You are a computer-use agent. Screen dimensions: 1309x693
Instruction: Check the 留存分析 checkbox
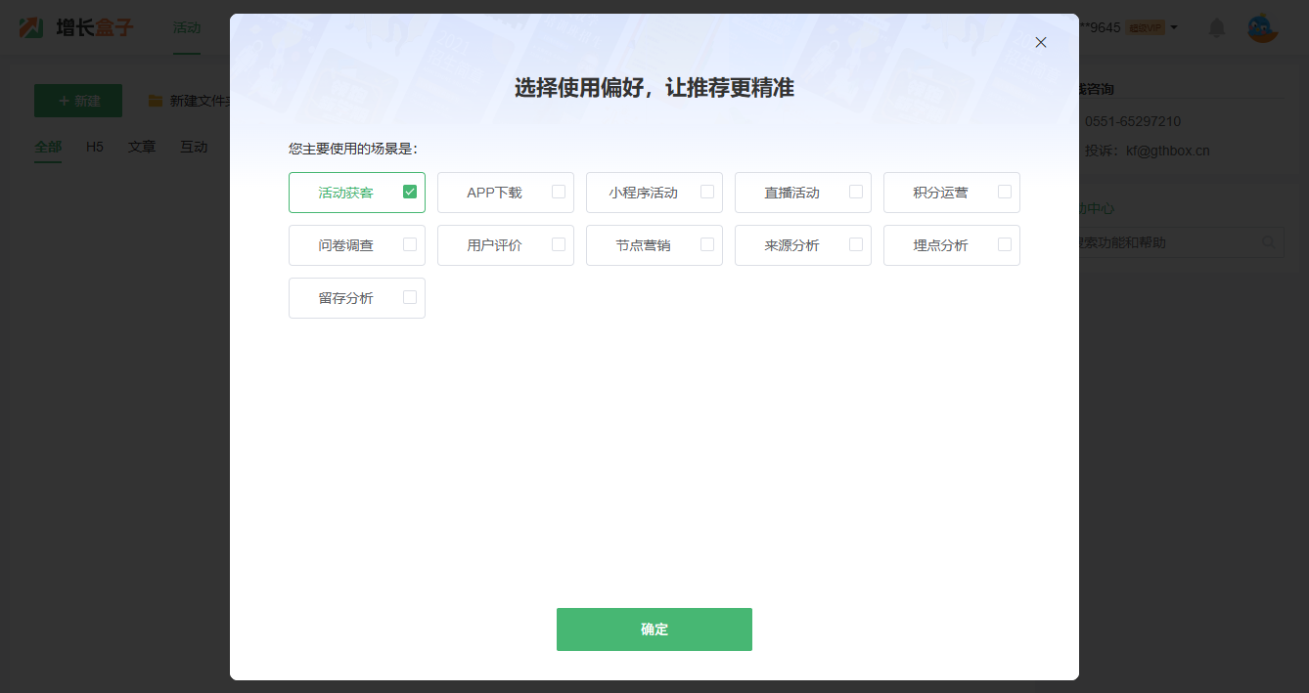pyautogui.click(x=410, y=298)
